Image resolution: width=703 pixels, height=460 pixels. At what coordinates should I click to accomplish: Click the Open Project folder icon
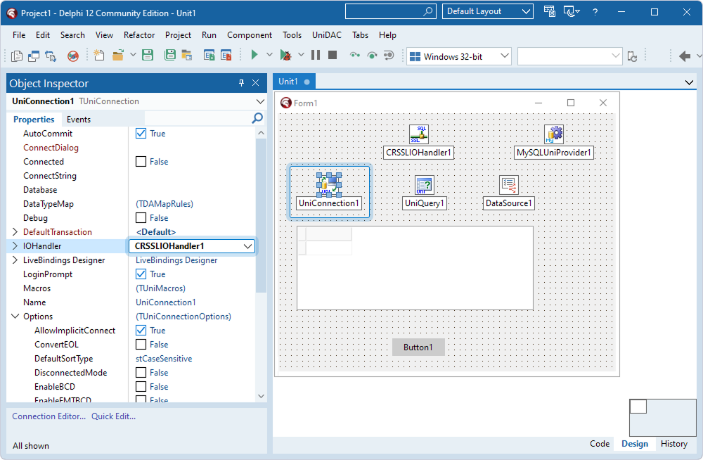(x=186, y=55)
